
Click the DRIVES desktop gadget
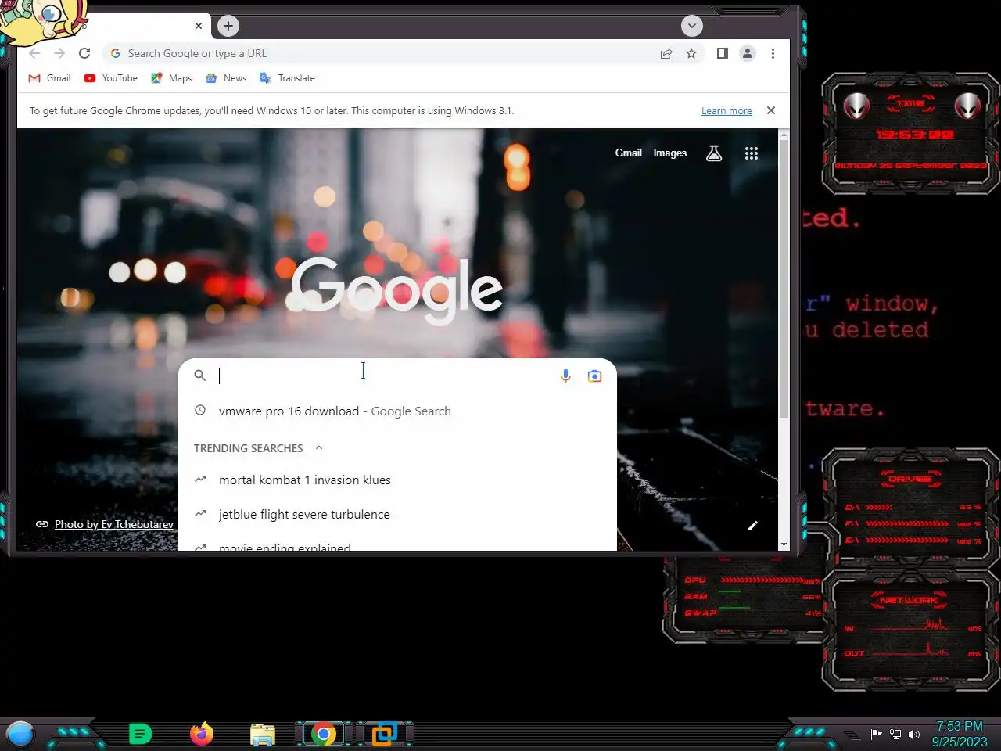911,508
